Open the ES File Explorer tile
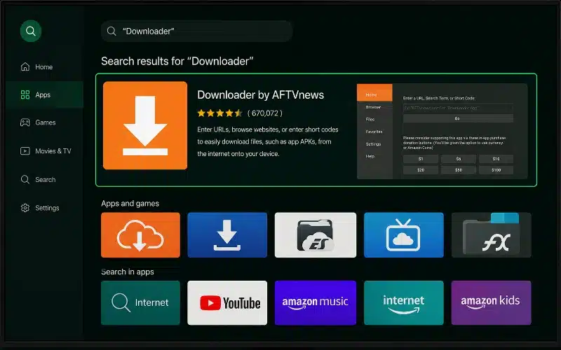The width and height of the screenshot is (561, 350). click(315, 235)
